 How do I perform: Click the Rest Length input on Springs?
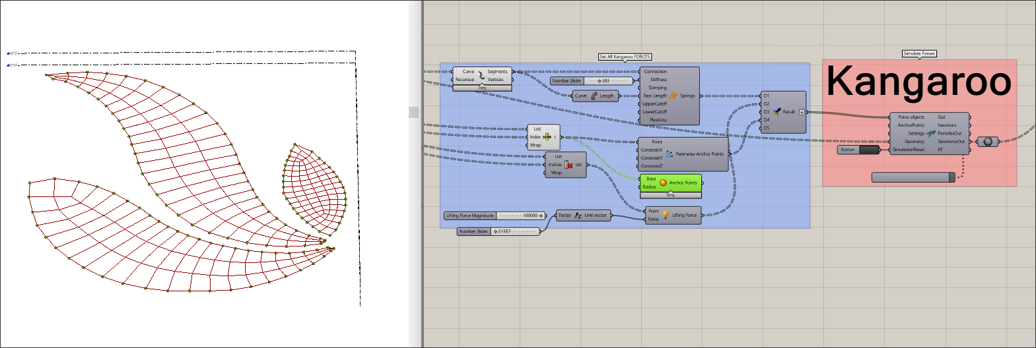pos(655,96)
